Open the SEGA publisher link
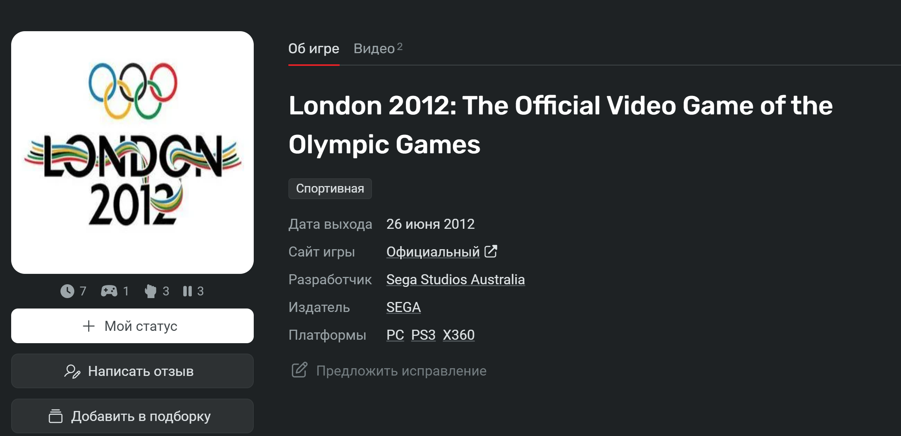This screenshot has width=901, height=436. tap(404, 307)
